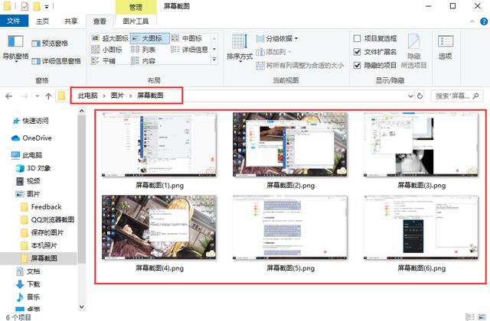Open the 排序方式 sort dropdown
The image size is (490, 321).
(x=240, y=48)
